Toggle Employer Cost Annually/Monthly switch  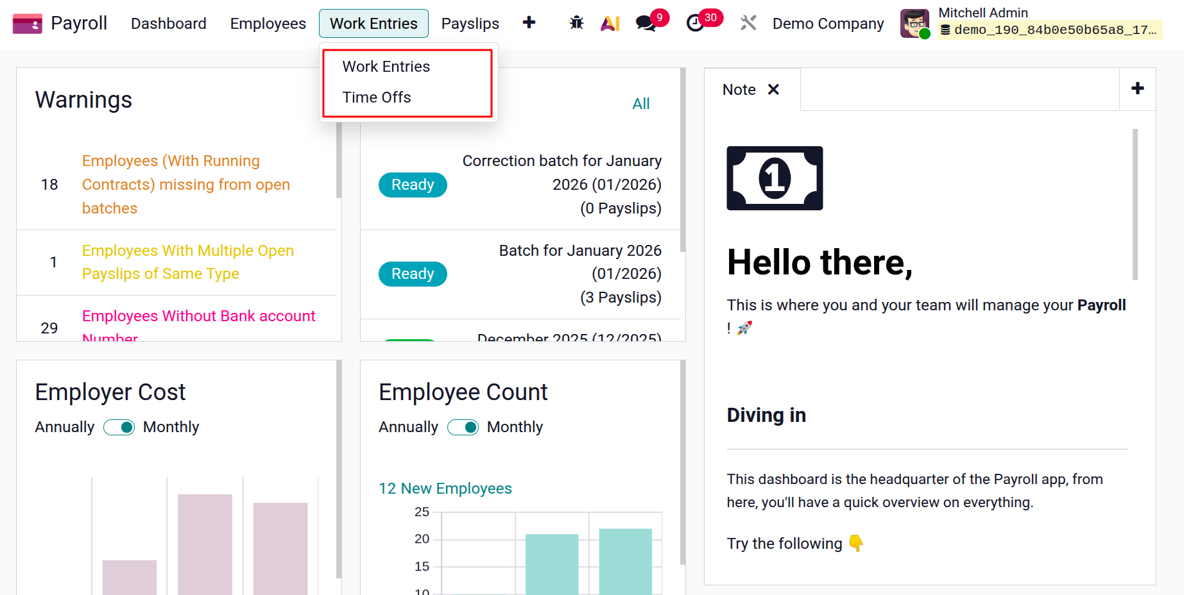tap(119, 427)
